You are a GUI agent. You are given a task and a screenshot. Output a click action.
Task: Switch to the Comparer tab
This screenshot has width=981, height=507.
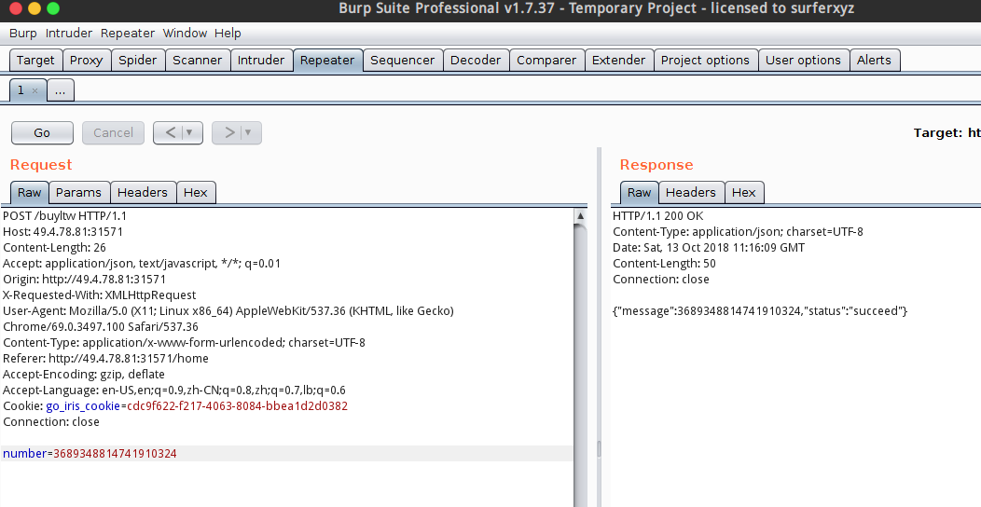coord(546,60)
